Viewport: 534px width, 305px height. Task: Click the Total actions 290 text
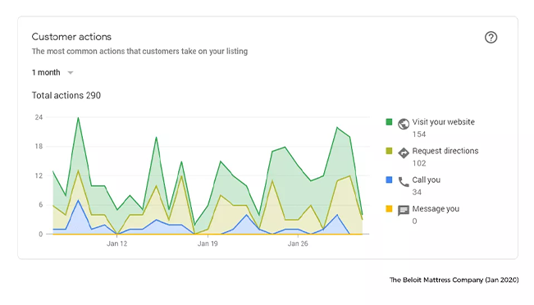pos(66,95)
